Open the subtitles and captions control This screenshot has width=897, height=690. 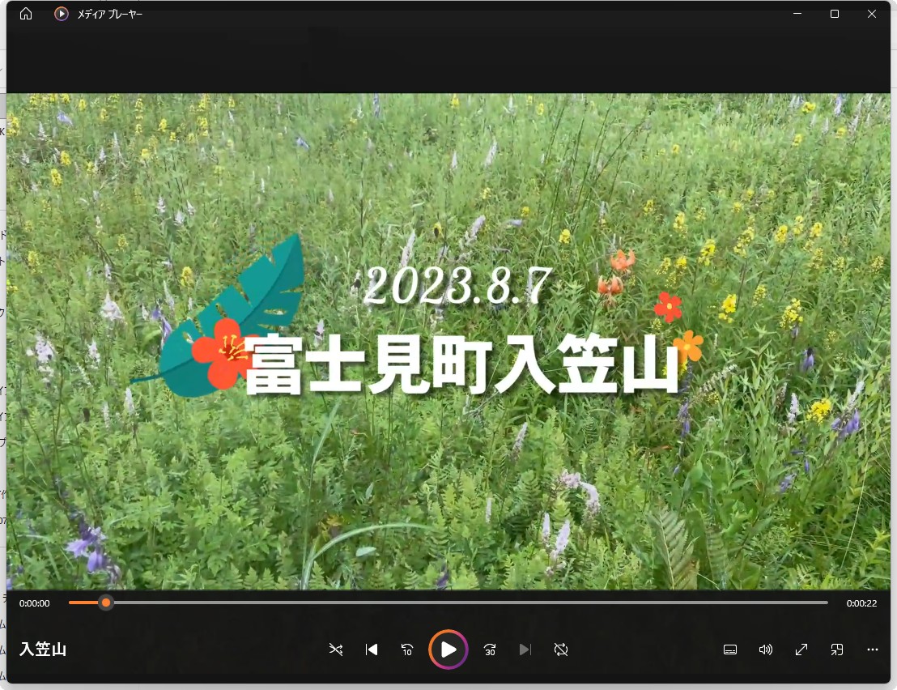[x=729, y=649]
